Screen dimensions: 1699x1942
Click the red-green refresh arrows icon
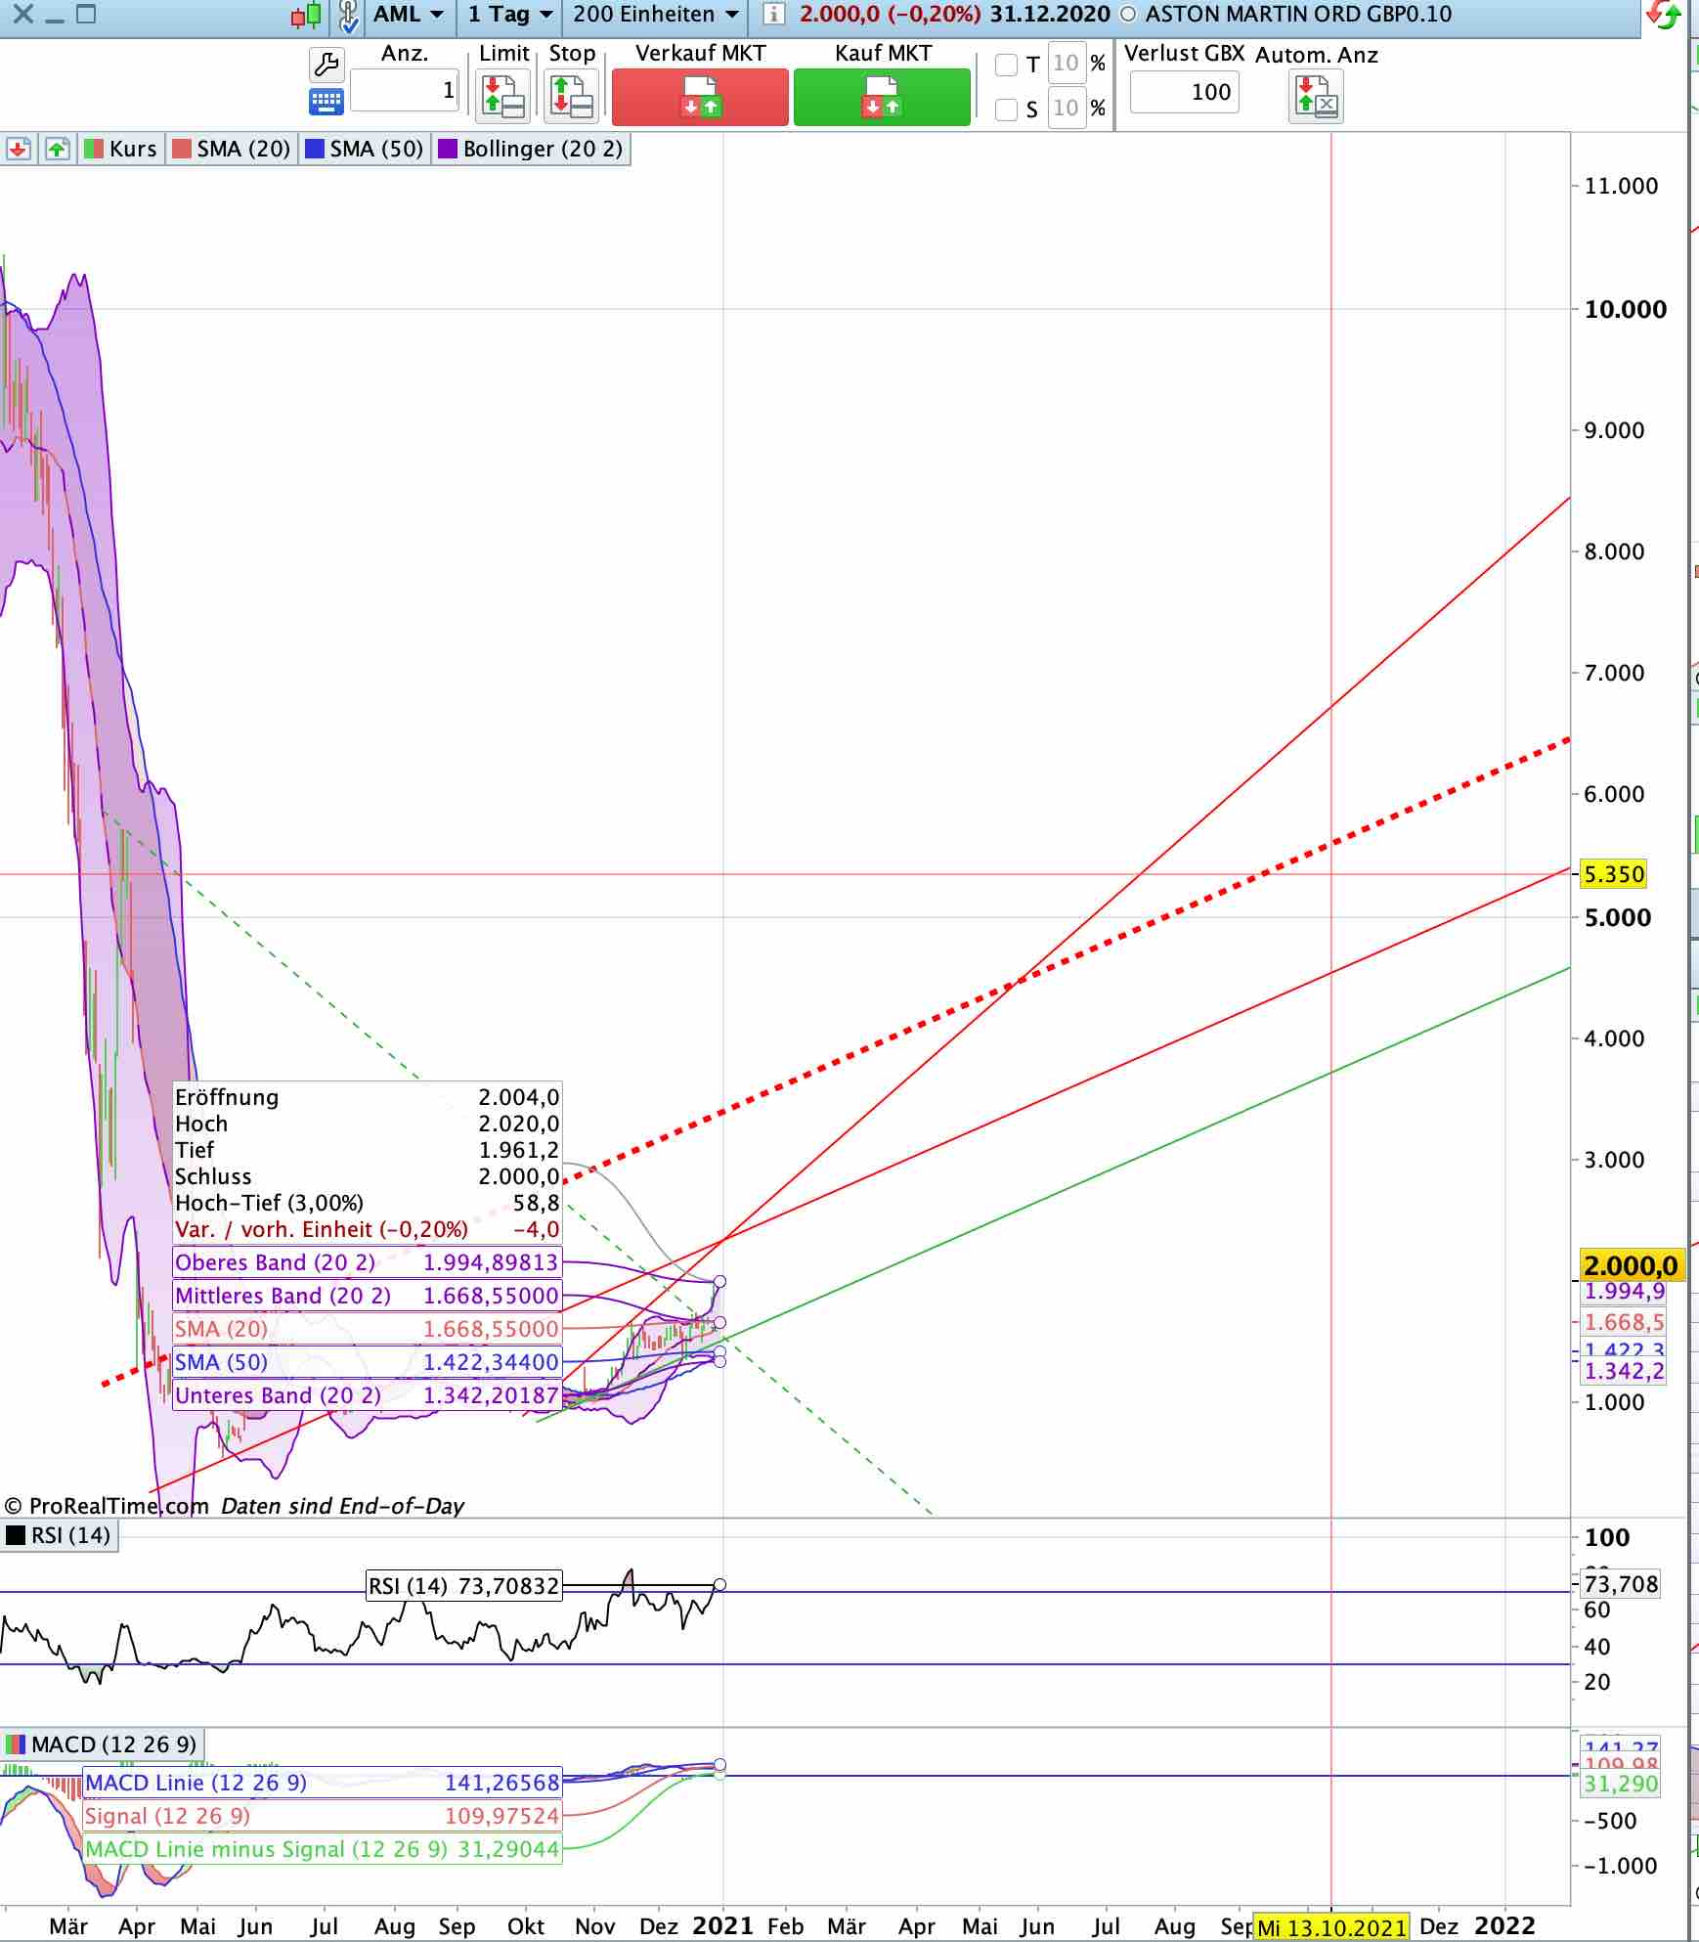coord(1664,14)
